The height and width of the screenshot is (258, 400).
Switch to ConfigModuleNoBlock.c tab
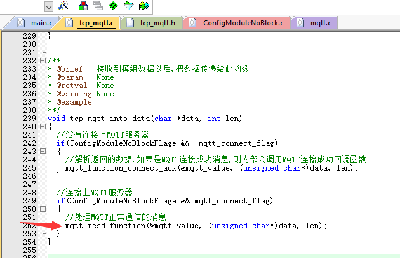click(x=237, y=23)
